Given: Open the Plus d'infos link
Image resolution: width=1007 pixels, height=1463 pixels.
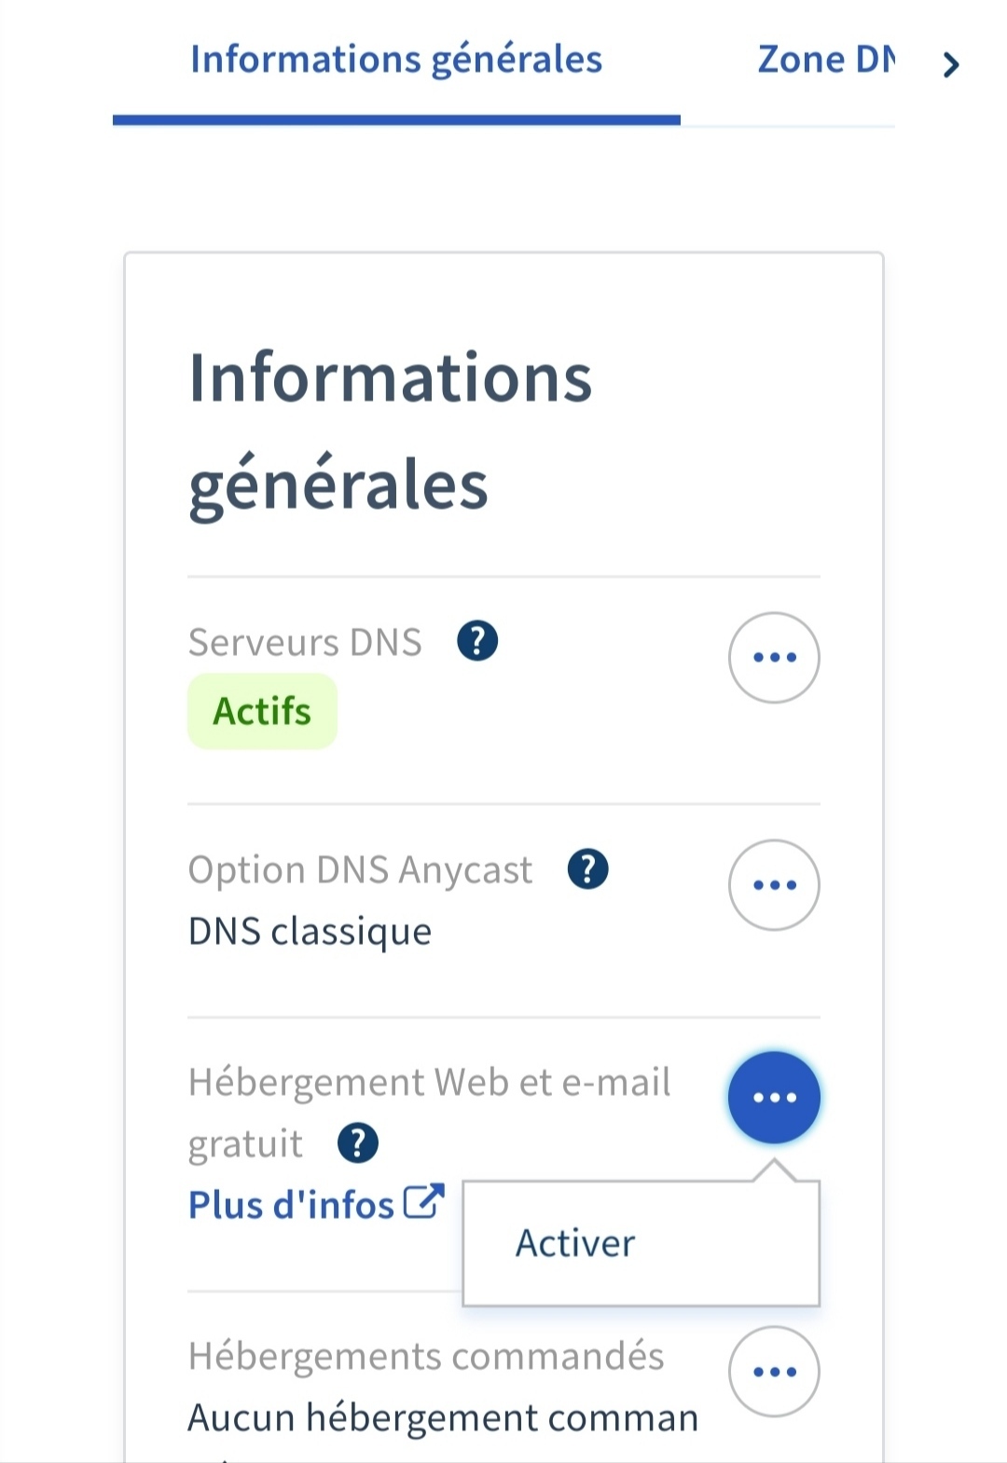Looking at the screenshot, I should coord(292,1205).
